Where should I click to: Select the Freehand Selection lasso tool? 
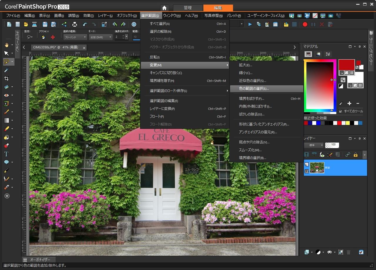tap(6, 62)
